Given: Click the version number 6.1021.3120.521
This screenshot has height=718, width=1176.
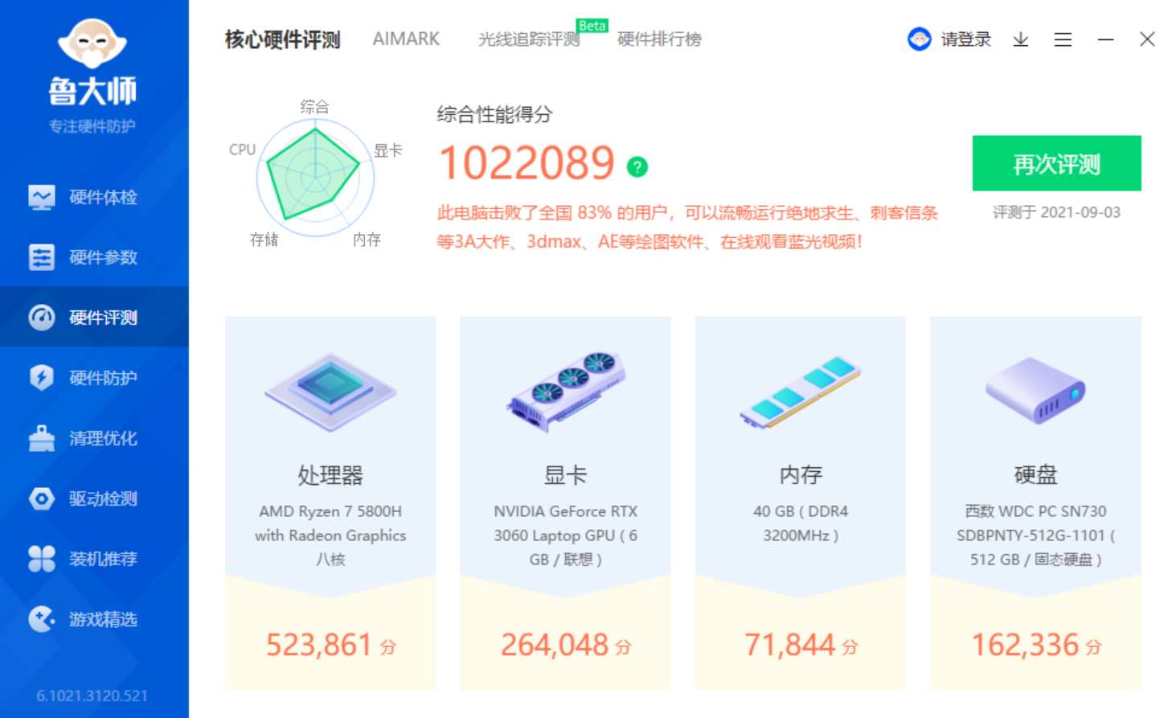Looking at the screenshot, I should pos(92,695).
